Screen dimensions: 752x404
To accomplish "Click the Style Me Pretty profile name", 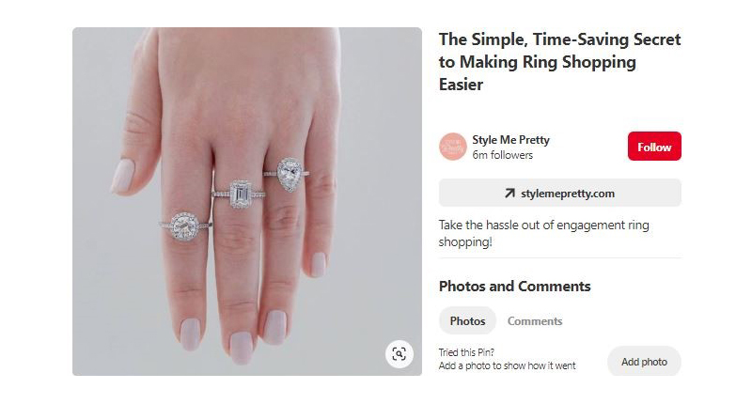I will coord(510,140).
